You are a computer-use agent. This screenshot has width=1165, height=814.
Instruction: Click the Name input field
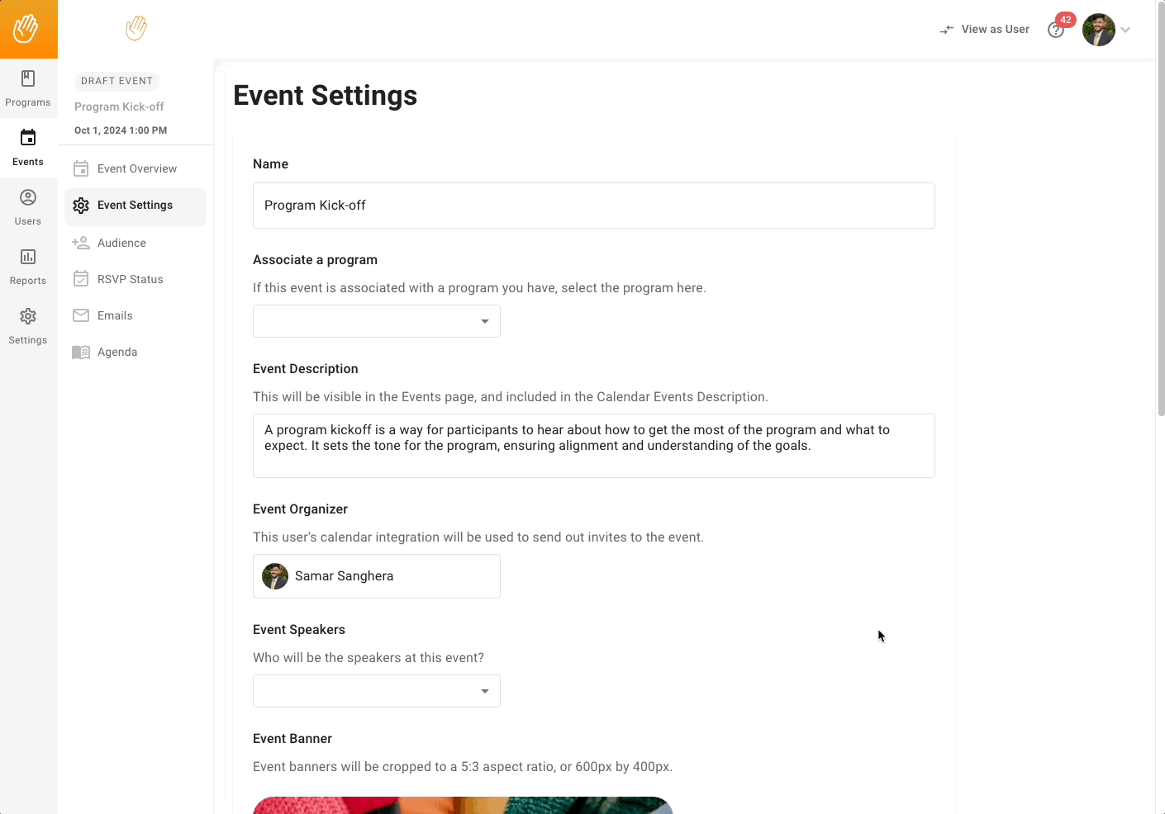click(x=594, y=206)
